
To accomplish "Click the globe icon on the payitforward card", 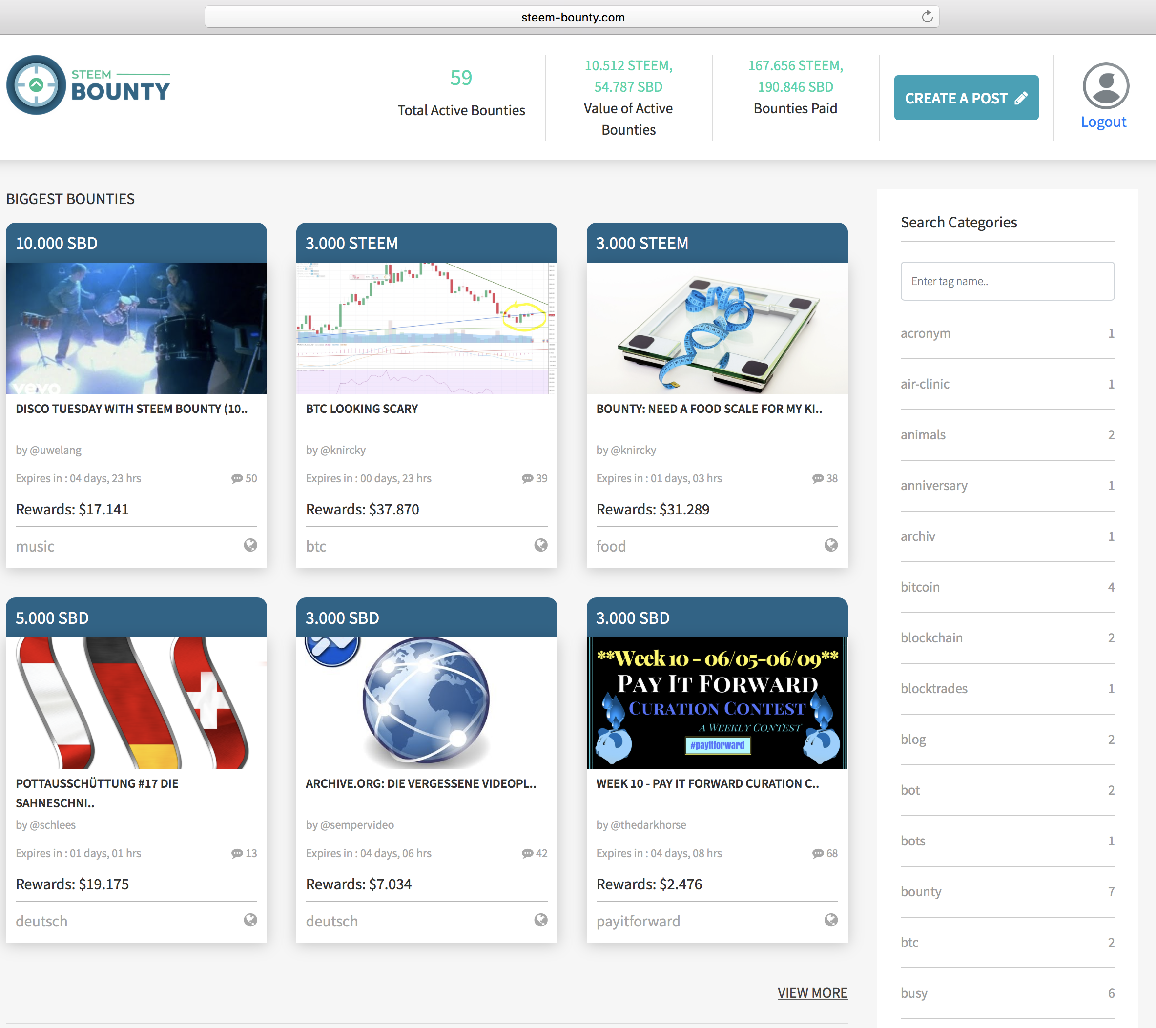I will 831,920.
